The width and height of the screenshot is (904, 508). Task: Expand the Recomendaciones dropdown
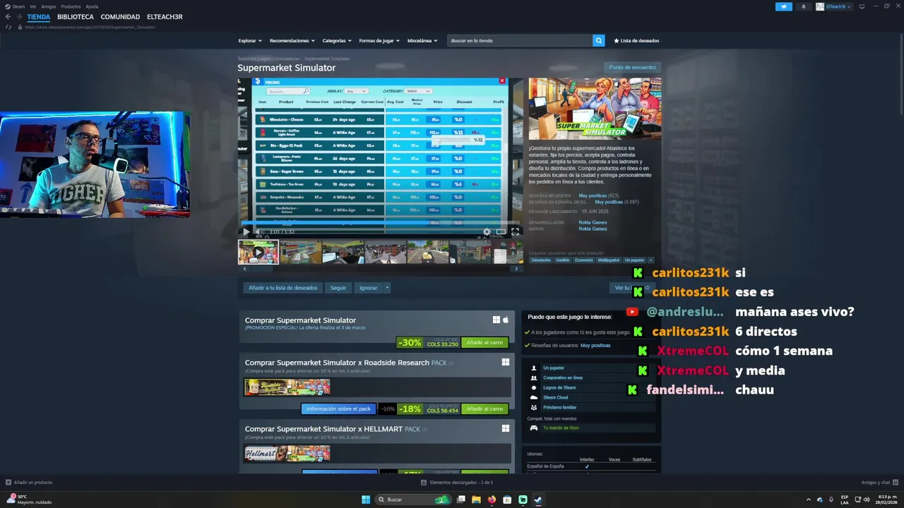coord(292,41)
